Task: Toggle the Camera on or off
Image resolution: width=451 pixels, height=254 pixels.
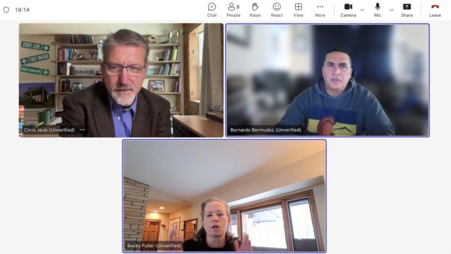Action: click(348, 10)
